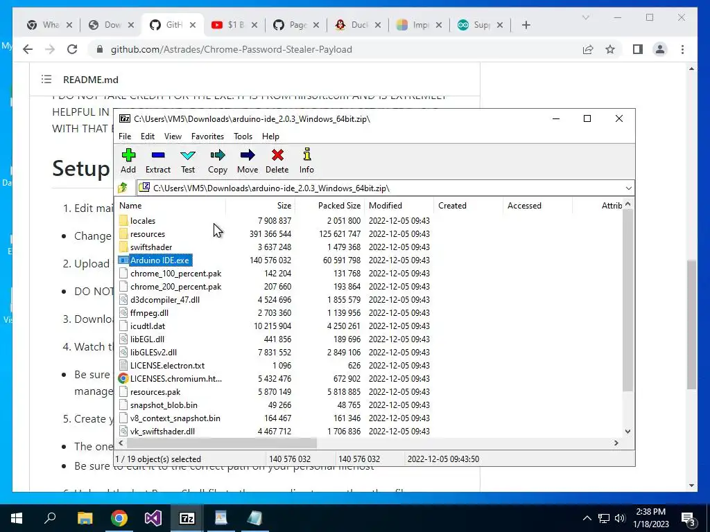Sort by the Modified column header
The width and height of the screenshot is (710, 532).
(399, 205)
